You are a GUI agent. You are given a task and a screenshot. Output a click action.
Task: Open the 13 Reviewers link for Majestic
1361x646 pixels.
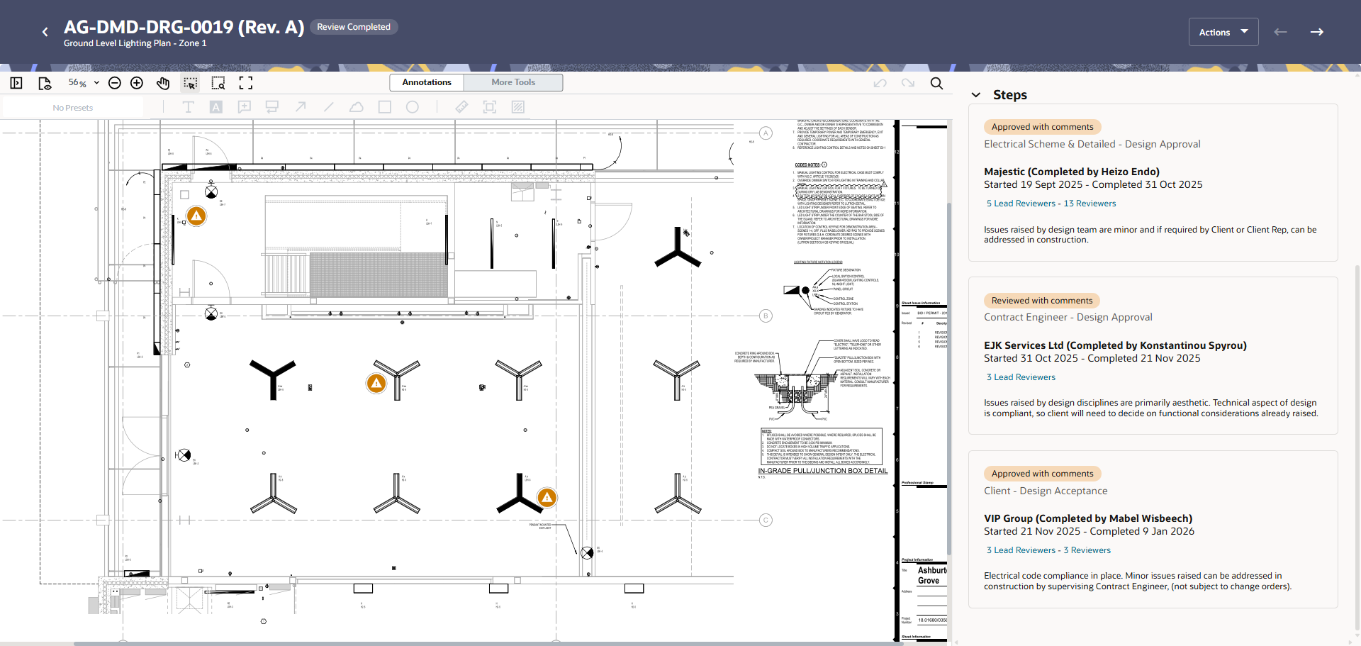coord(1090,204)
